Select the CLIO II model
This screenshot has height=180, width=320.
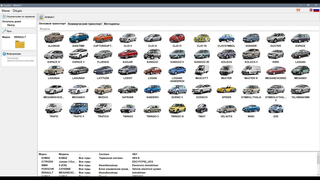pos(128,38)
